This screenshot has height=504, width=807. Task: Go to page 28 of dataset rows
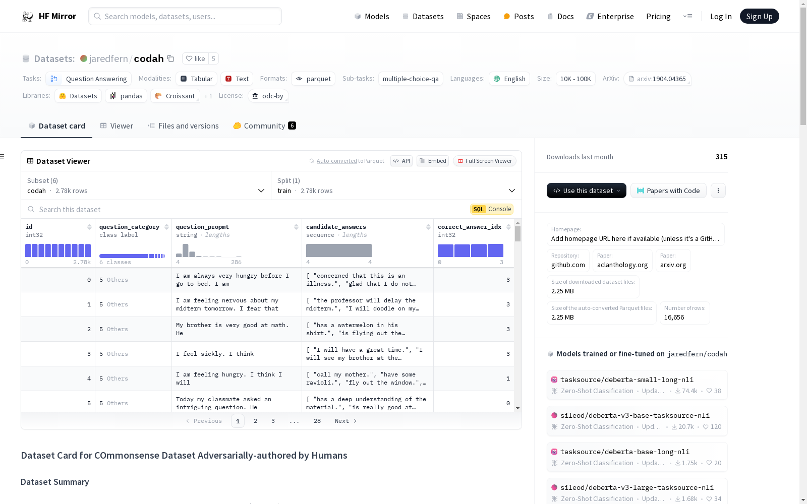317,421
